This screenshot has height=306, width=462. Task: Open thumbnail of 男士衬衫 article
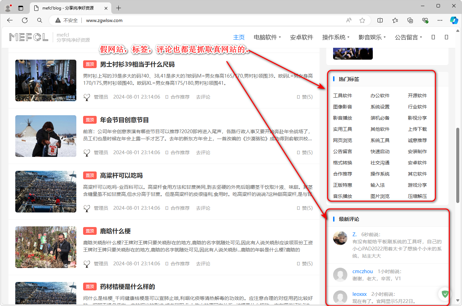point(46,80)
